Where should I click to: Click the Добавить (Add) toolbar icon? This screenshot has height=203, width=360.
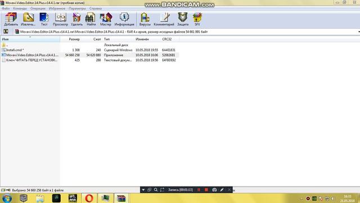click(x=11, y=19)
